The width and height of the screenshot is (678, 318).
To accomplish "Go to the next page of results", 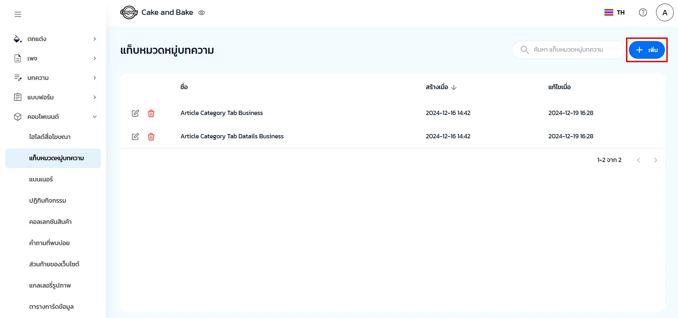I will pyautogui.click(x=655, y=160).
